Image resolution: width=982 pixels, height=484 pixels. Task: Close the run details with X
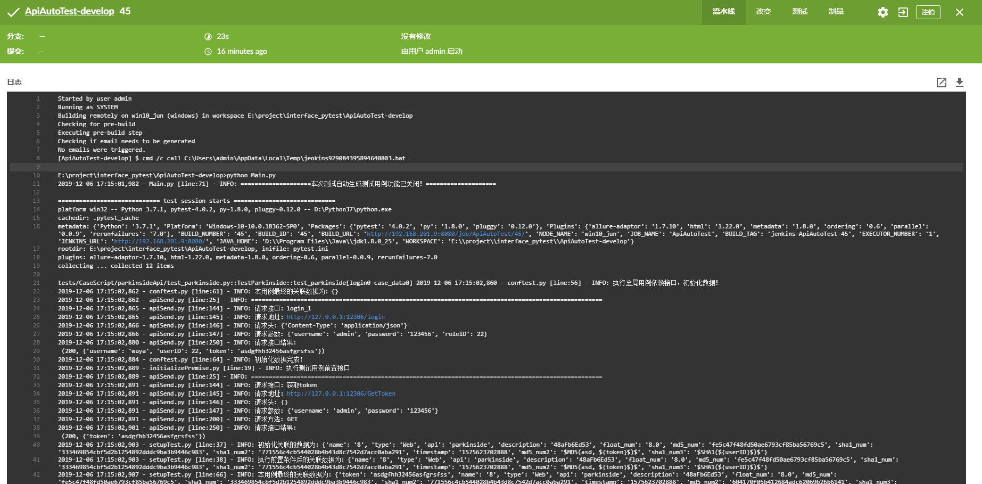pyautogui.click(x=960, y=12)
